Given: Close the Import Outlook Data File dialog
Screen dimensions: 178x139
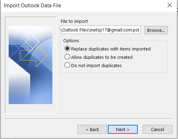Looking at the screenshot, I should point(170,5).
